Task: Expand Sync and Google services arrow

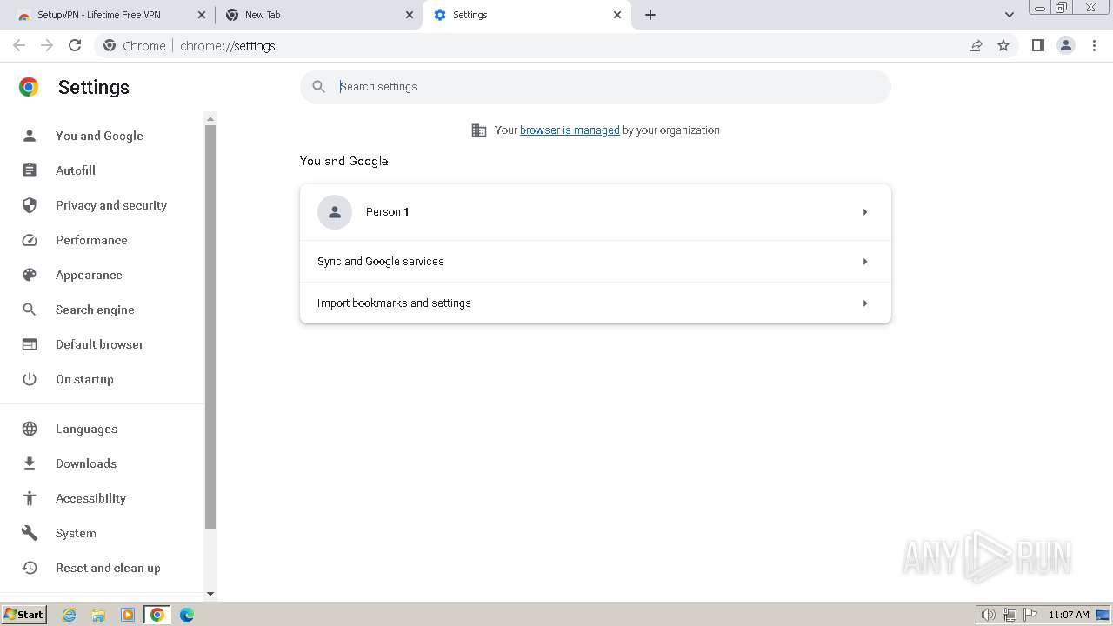Action: point(865,262)
